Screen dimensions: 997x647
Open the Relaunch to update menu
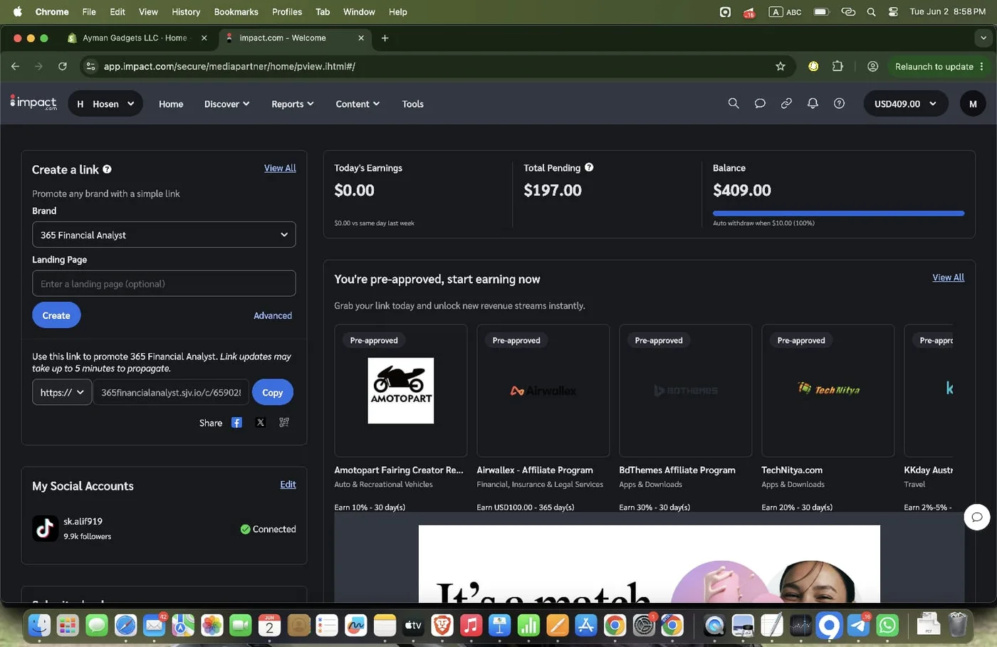pyautogui.click(x=939, y=66)
